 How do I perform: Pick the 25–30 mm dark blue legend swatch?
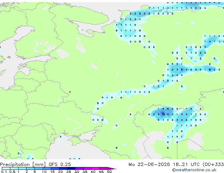point(71,168)
